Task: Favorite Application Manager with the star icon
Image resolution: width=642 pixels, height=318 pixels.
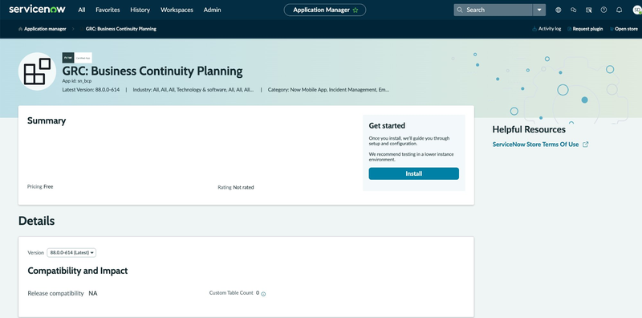Action: point(356,10)
